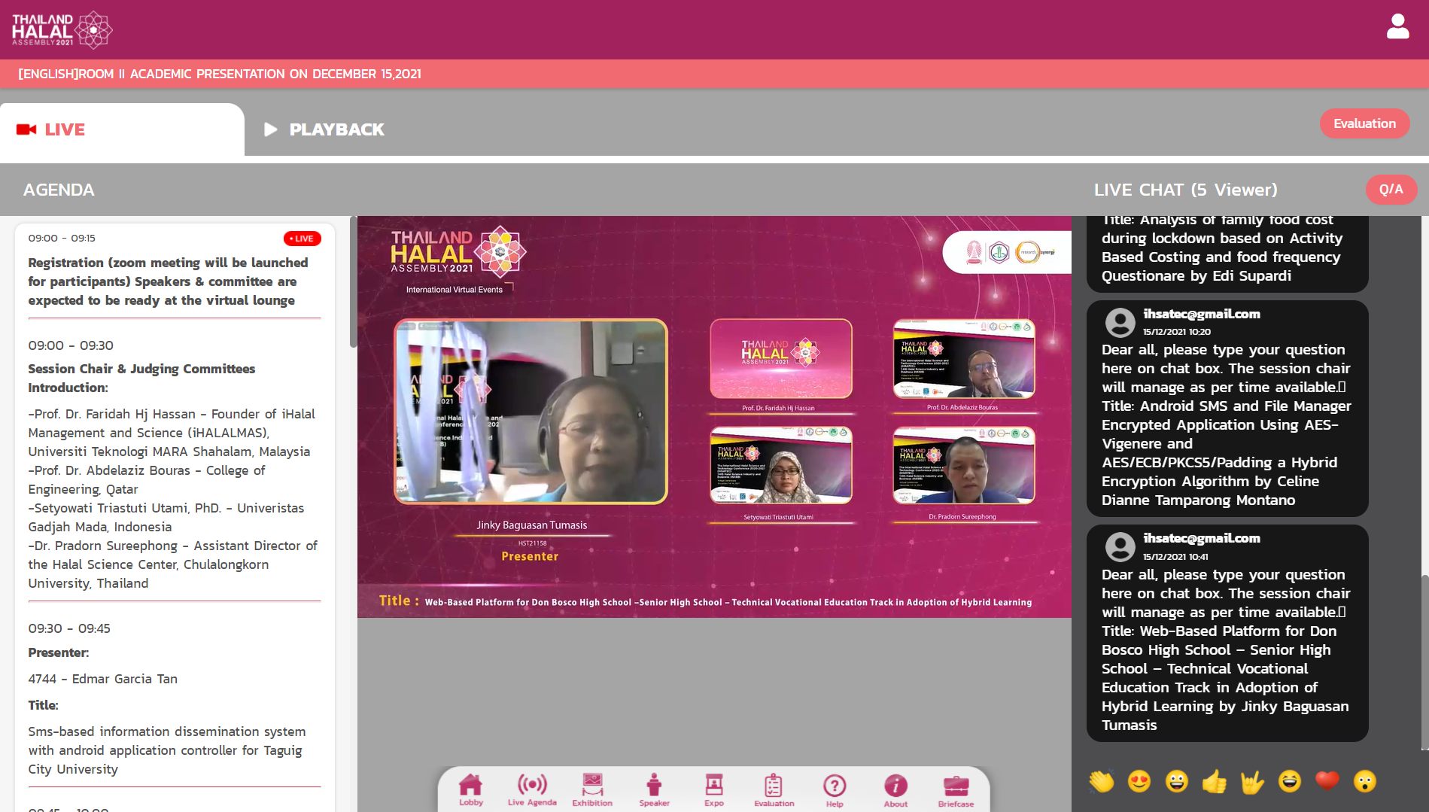Click the Setyowati Triastuti Utami video thumbnail
The width and height of the screenshot is (1429, 812).
pyautogui.click(x=781, y=465)
